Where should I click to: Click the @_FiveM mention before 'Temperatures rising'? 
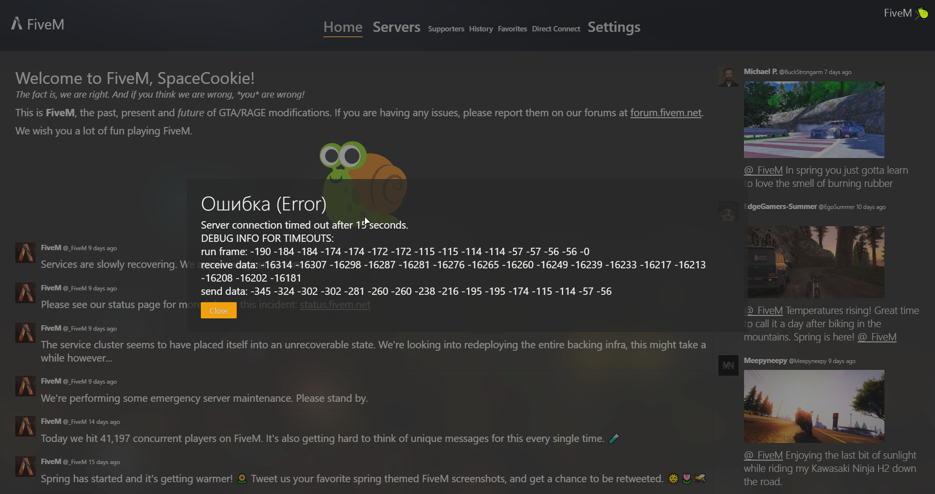coord(763,311)
